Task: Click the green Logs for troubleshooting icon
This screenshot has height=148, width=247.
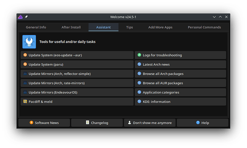Action: 139,55
